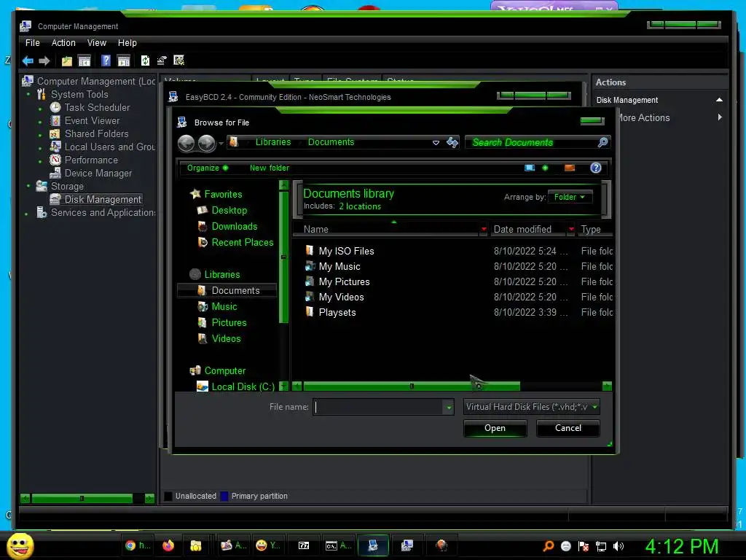Open recent locations dropdown beside nav arrows
Screen dimensions: 746x560
coord(221,144)
